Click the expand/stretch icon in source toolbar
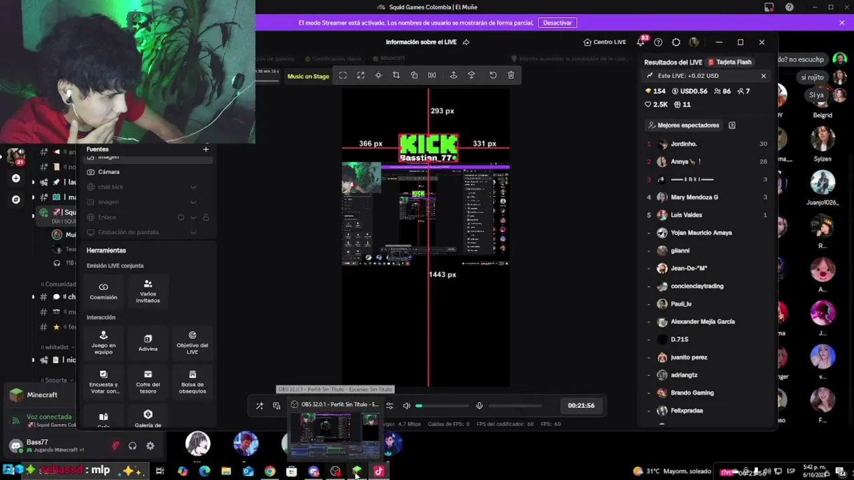 click(361, 75)
